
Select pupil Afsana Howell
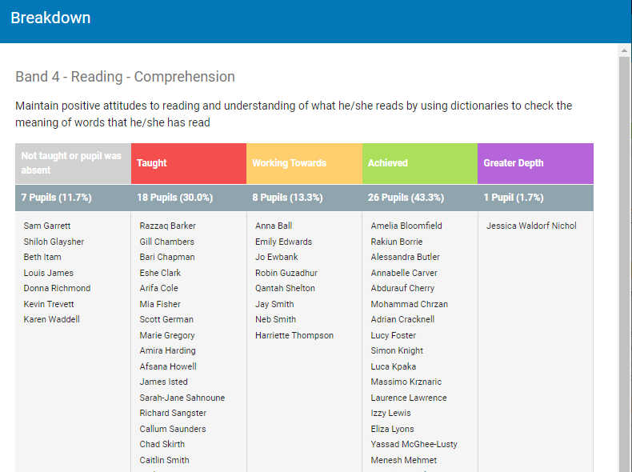pos(168,366)
